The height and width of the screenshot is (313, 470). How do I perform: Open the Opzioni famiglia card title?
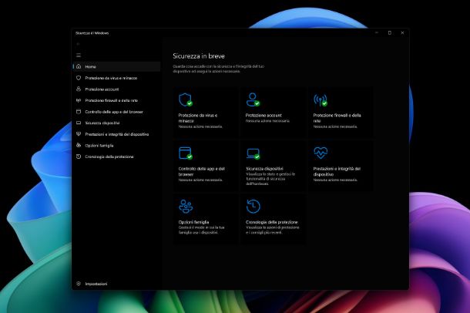(193, 222)
